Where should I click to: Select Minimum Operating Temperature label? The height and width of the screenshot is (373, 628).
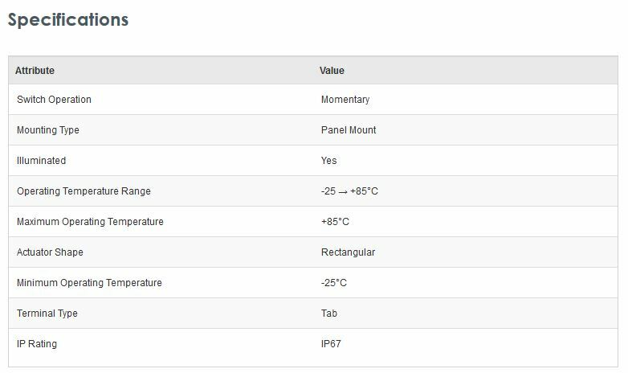(x=89, y=283)
